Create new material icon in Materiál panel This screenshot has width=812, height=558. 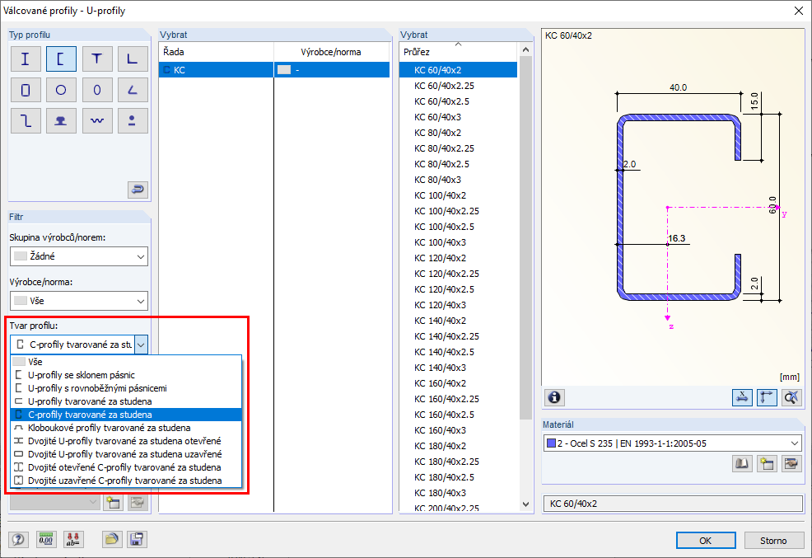[x=767, y=463]
